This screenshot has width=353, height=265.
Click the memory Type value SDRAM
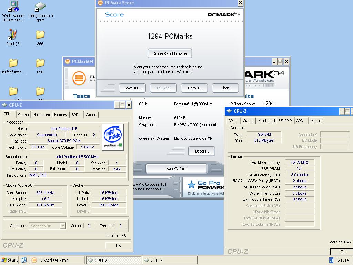(264, 134)
